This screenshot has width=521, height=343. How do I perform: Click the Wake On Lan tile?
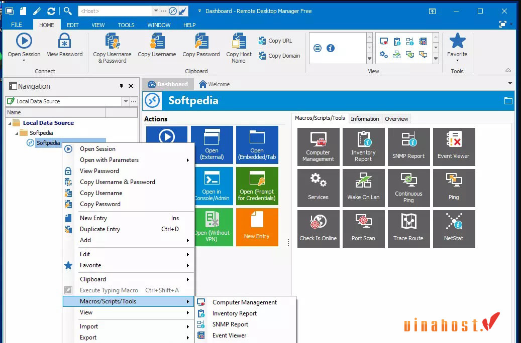[x=364, y=188]
